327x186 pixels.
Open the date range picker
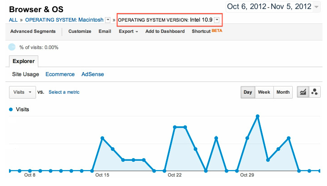click(x=275, y=6)
